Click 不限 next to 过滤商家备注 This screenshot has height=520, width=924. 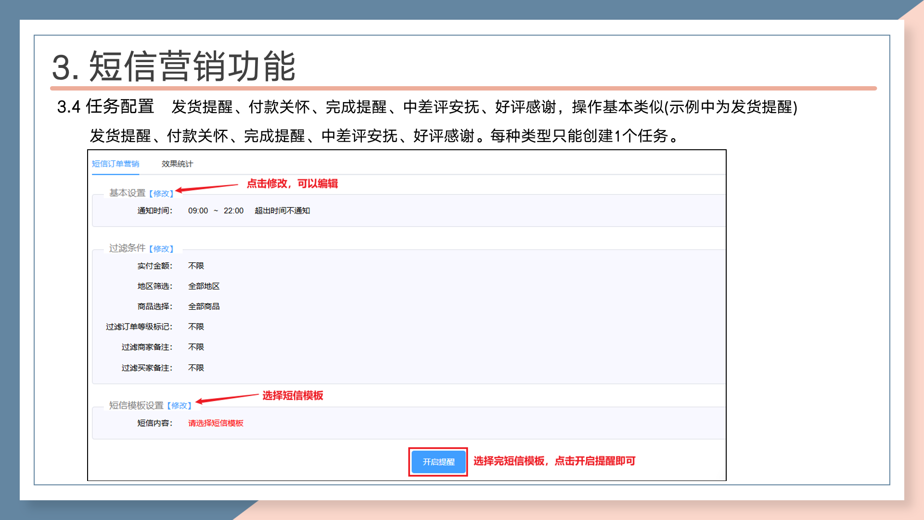click(196, 347)
